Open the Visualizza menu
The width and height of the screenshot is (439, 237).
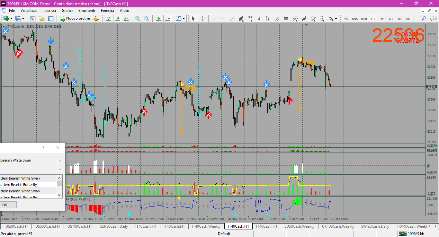tap(29, 11)
